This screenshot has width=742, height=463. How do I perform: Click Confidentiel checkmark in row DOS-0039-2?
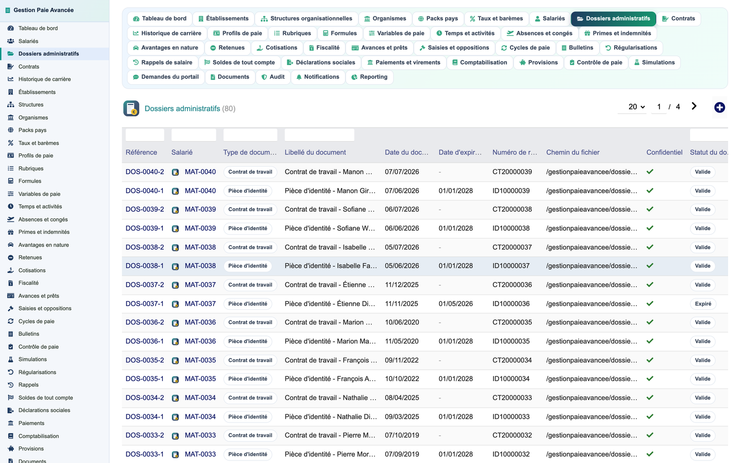pos(650,209)
